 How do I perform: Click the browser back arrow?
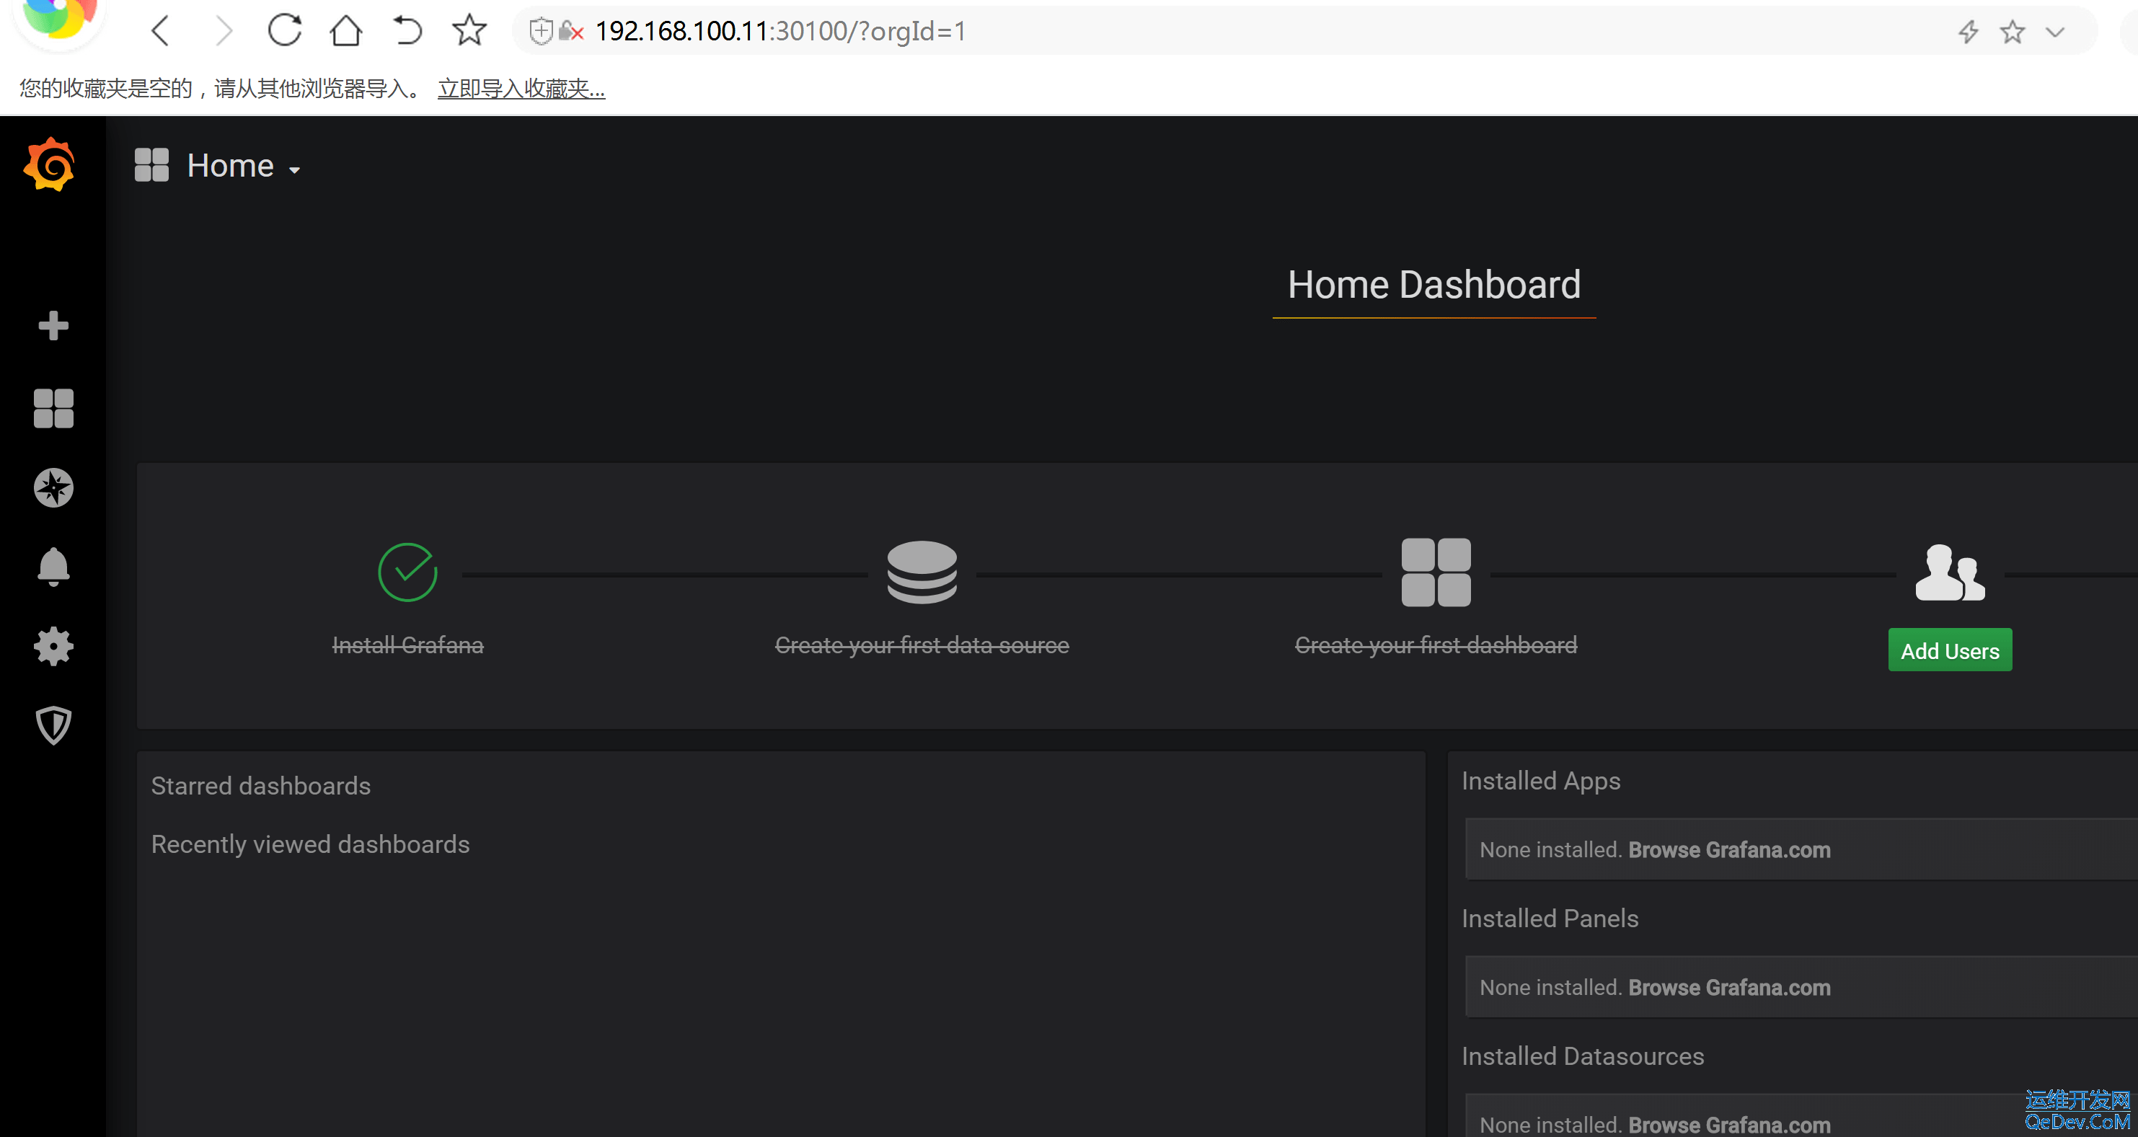click(160, 32)
